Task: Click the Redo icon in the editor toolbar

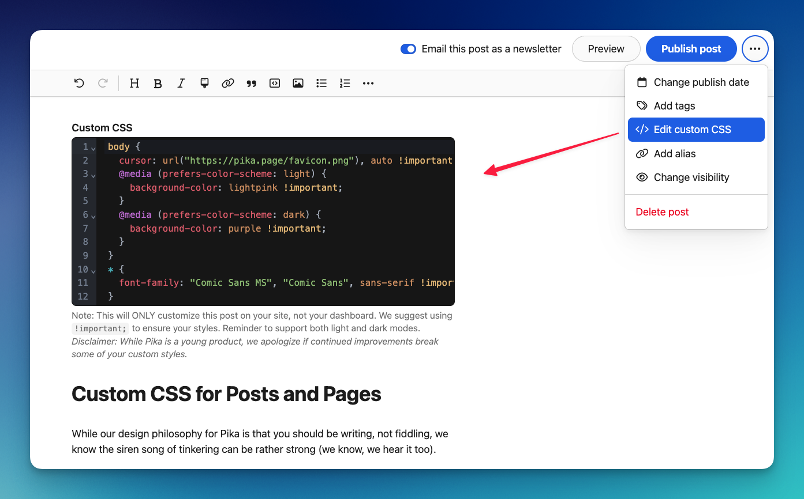Action: (x=103, y=83)
